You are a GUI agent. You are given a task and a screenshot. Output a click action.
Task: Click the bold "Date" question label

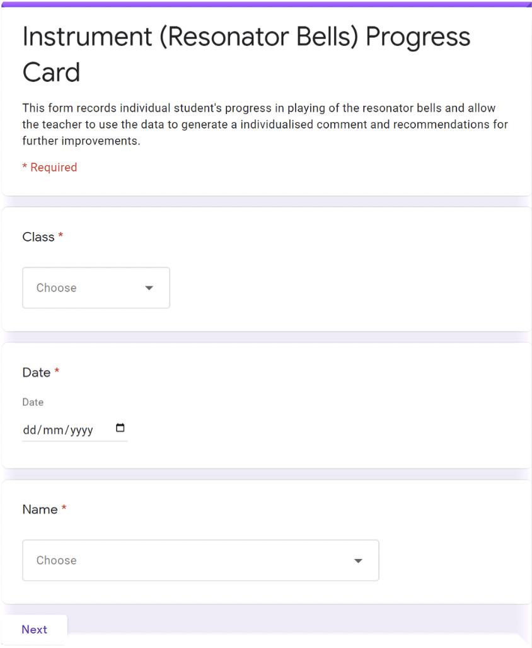click(37, 373)
